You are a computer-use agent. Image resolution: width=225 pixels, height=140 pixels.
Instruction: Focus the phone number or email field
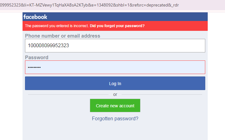pyautogui.click(x=115, y=46)
